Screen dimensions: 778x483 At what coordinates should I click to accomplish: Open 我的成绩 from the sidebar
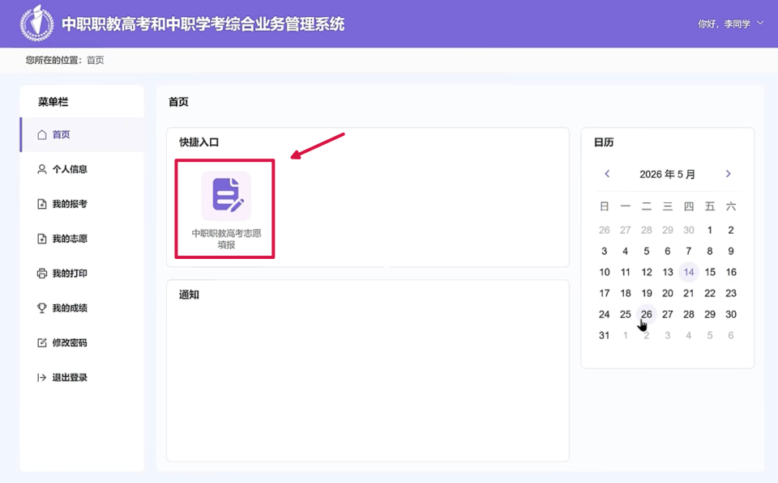82,308
